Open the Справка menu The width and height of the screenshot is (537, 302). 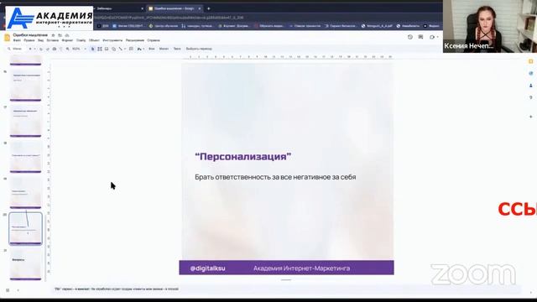coord(154,40)
